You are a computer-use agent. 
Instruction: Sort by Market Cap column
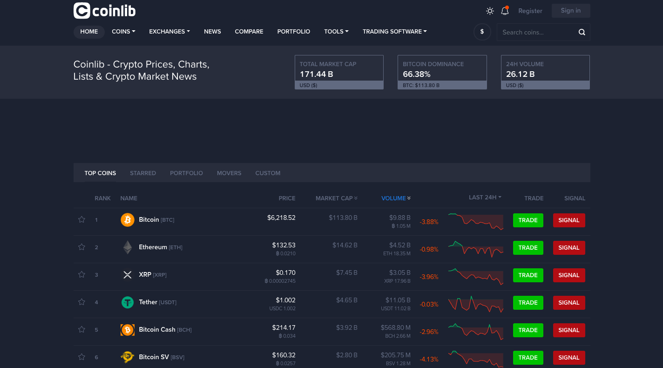(x=336, y=198)
